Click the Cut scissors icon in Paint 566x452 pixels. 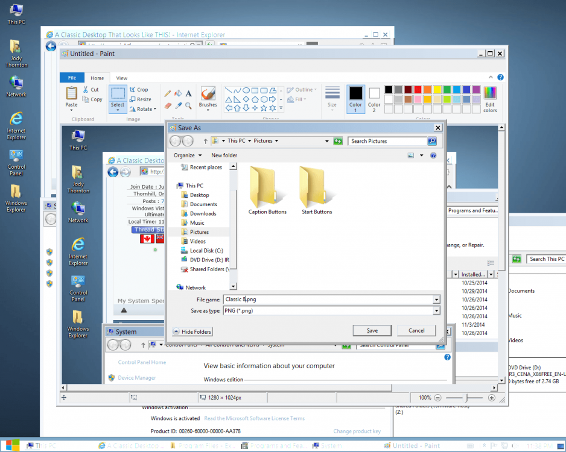[86, 89]
